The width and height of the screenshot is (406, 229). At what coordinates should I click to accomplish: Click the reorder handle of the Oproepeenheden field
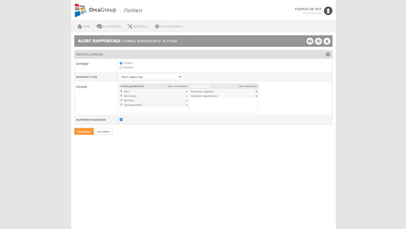121,105
